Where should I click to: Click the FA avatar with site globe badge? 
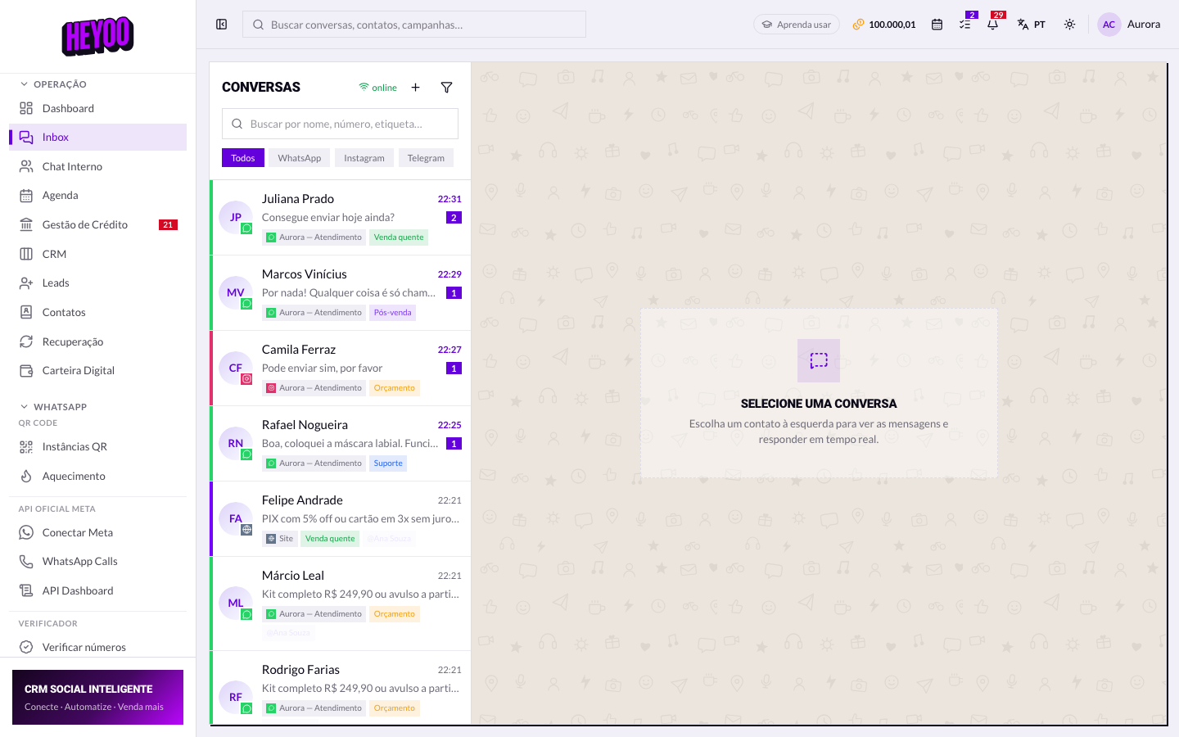click(236, 518)
